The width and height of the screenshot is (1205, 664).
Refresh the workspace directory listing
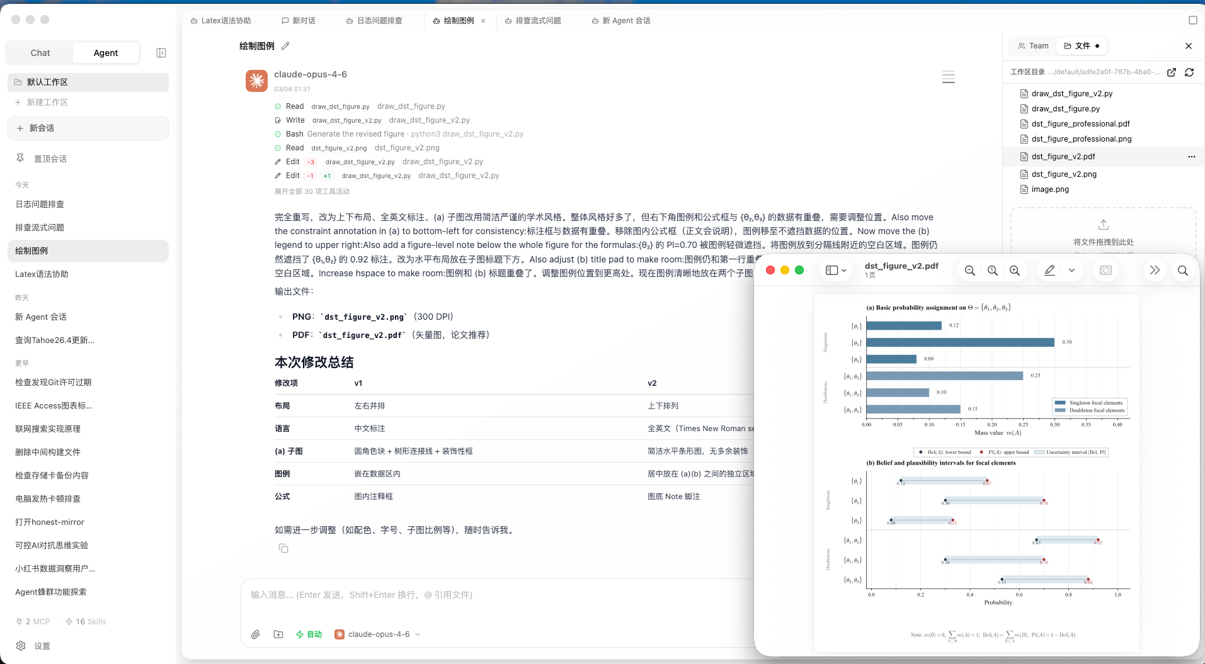pyautogui.click(x=1189, y=72)
